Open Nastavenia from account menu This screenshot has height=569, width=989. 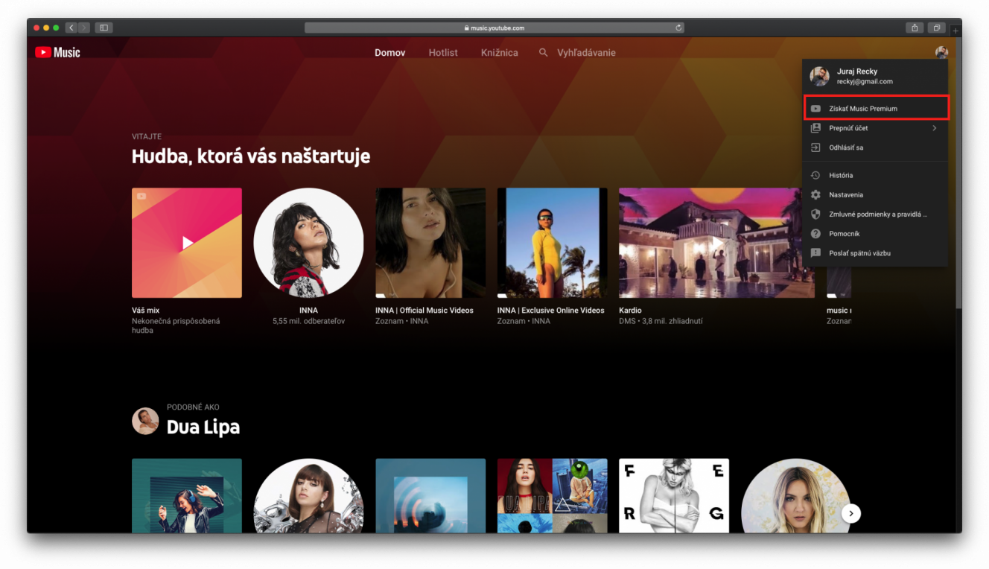[x=875, y=194]
